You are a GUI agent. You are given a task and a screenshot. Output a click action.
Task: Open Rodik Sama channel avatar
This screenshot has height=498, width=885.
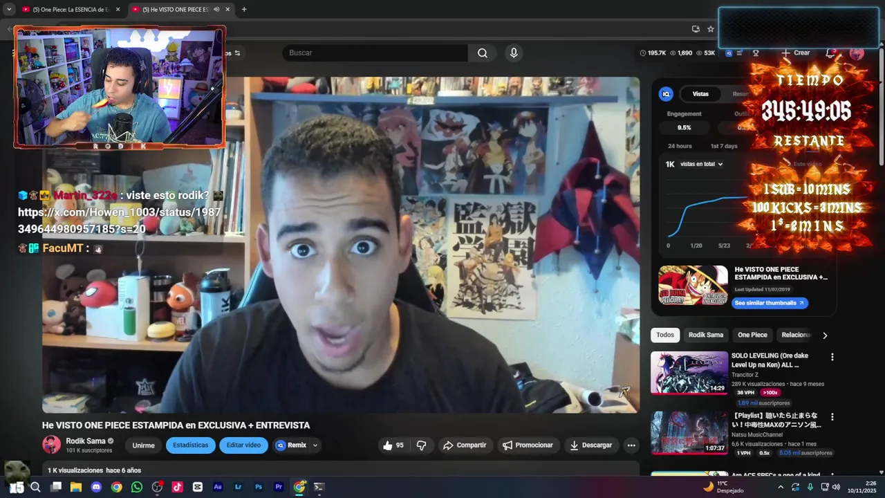51,445
